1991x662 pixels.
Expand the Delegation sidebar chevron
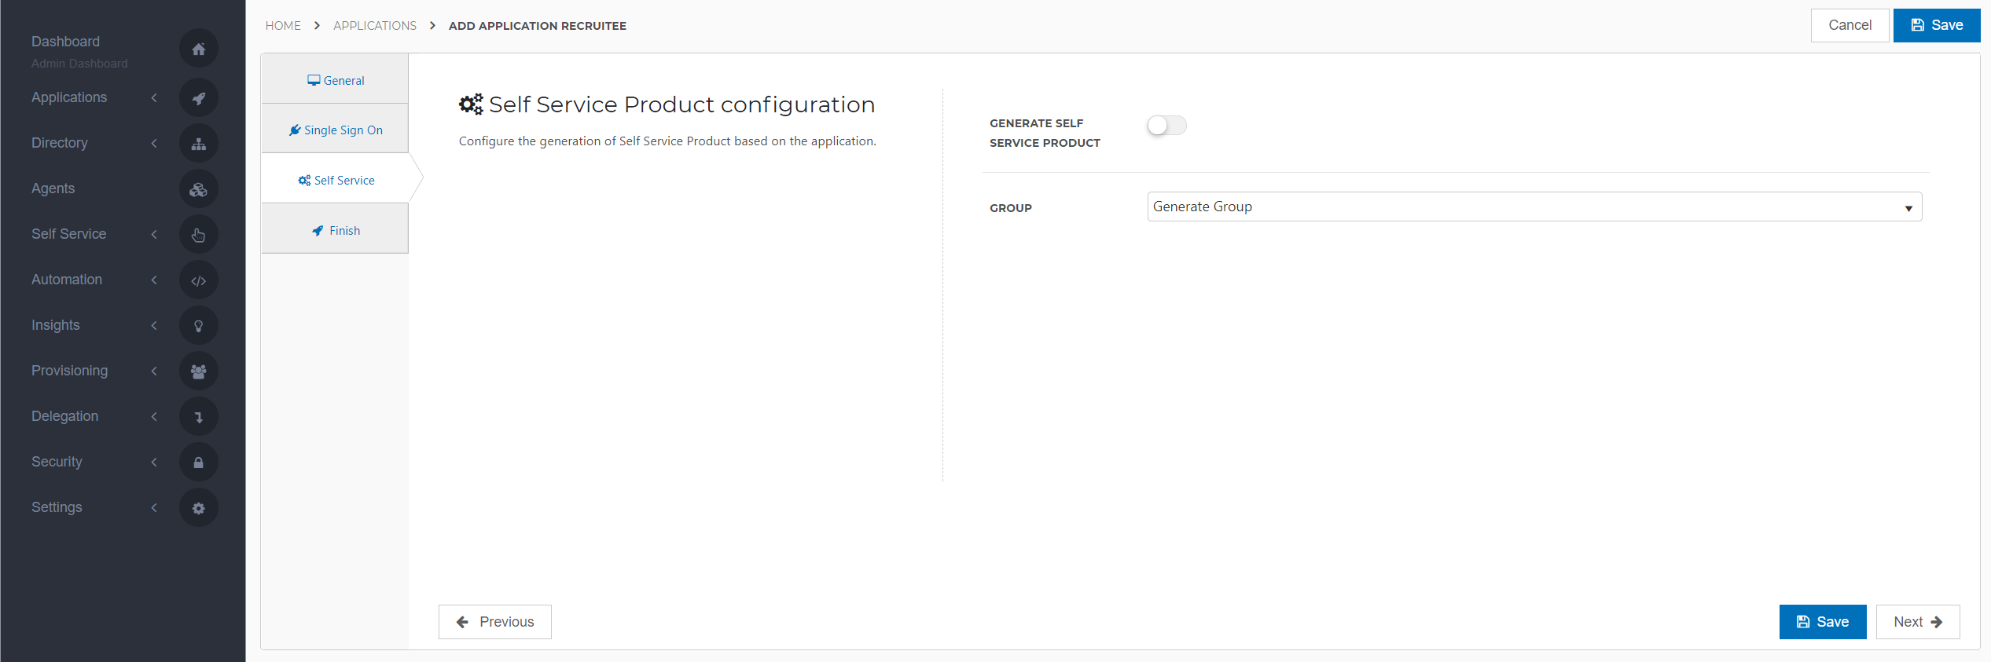(x=154, y=416)
